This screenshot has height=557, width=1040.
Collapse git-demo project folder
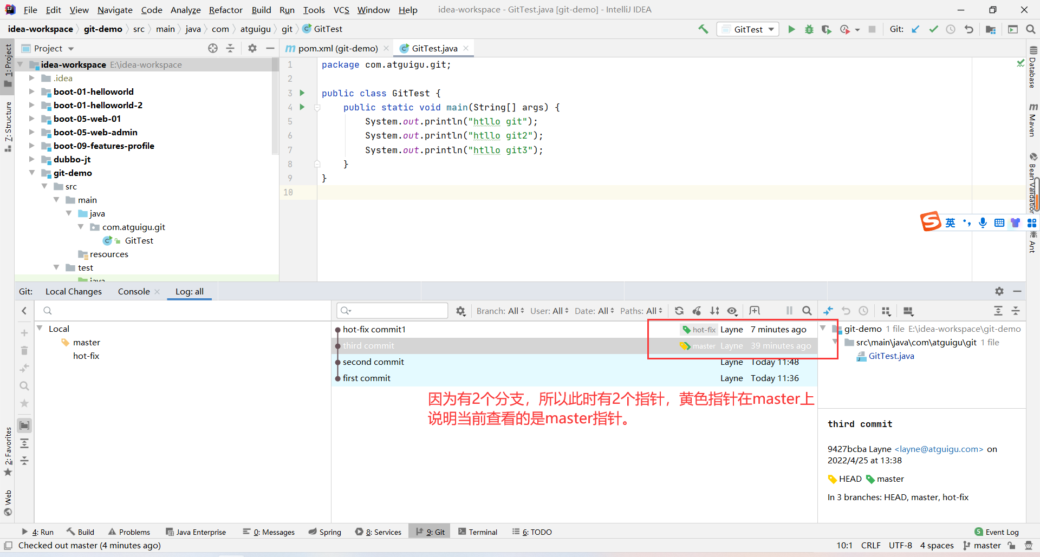point(32,173)
